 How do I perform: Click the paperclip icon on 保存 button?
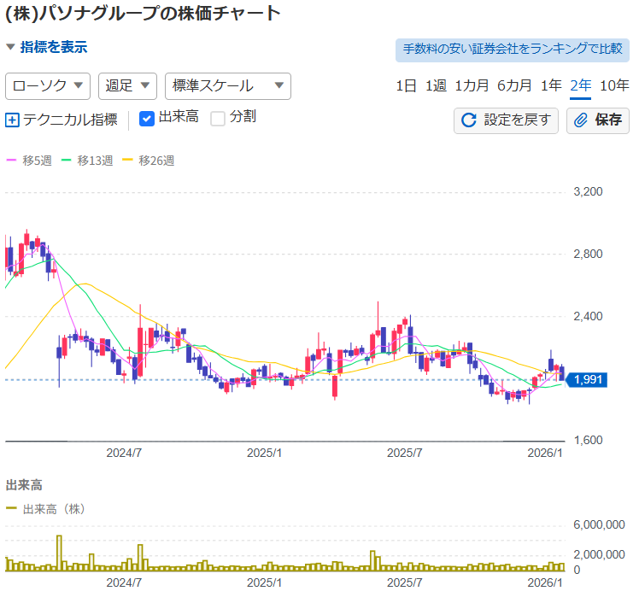click(x=581, y=120)
